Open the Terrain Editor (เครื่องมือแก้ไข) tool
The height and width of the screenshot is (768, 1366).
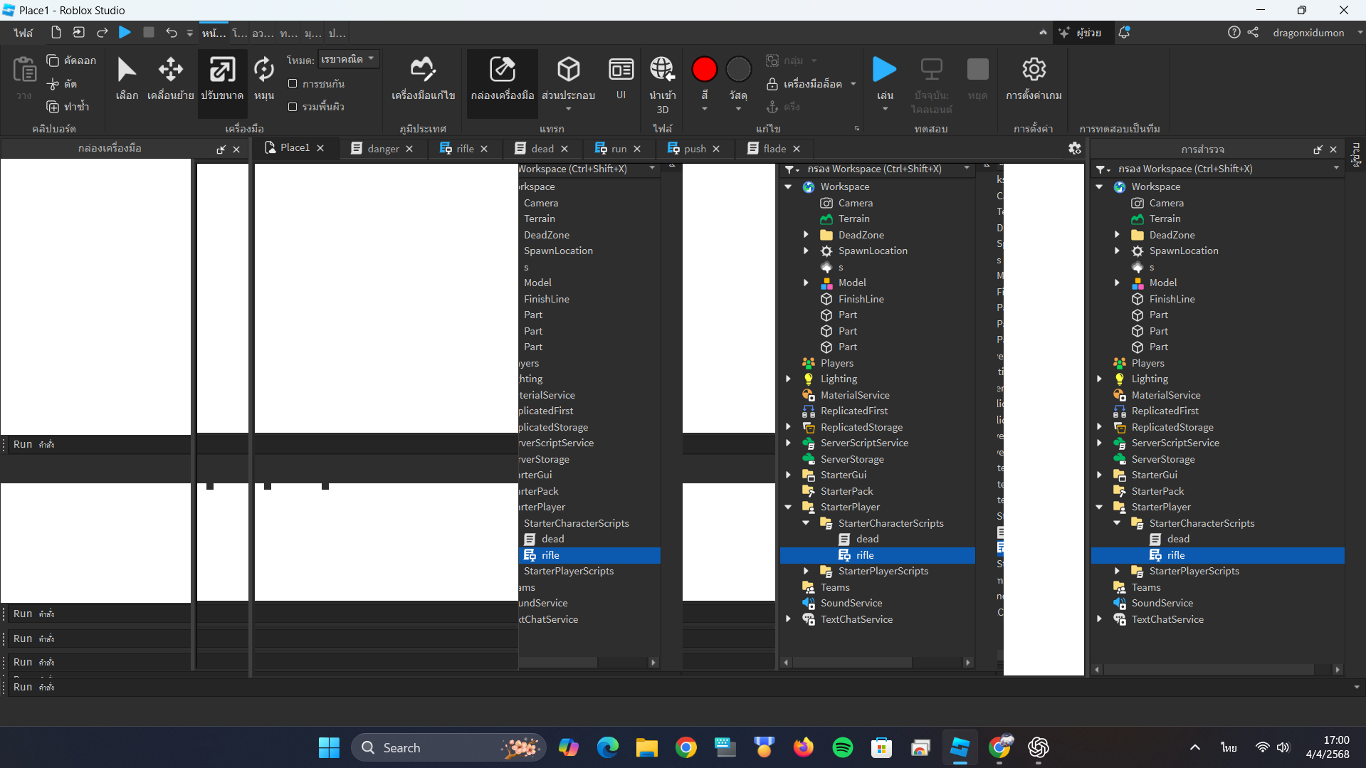[423, 78]
